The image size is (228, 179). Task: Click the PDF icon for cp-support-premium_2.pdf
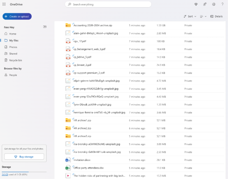[x=68, y=73]
